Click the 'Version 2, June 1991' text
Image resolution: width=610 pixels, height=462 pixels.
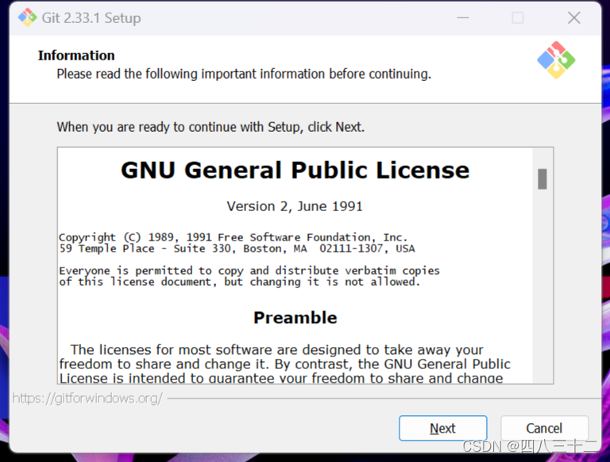coord(295,206)
